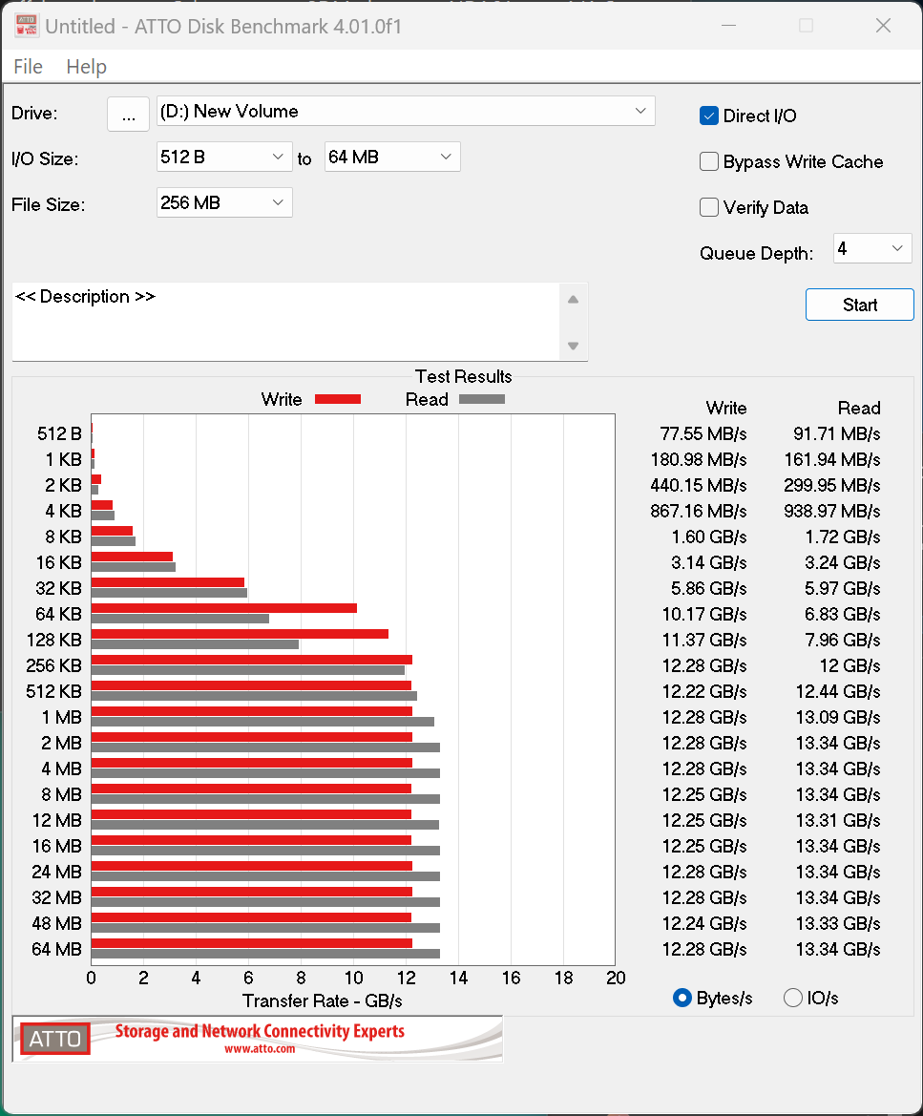Switch results to IO/s view
Screen dimensions: 923x1116
[x=793, y=998]
